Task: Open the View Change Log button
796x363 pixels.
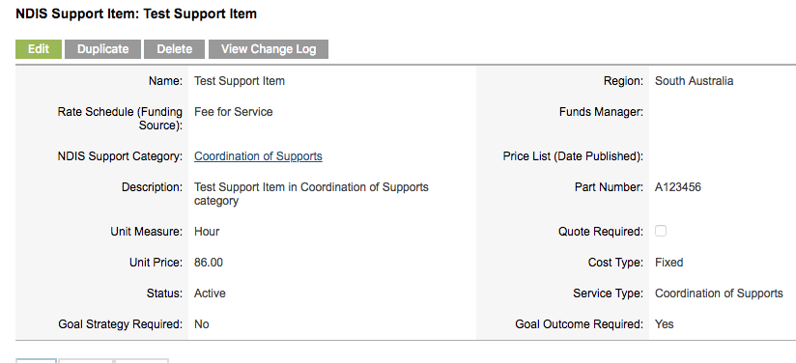Action: point(269,49)
